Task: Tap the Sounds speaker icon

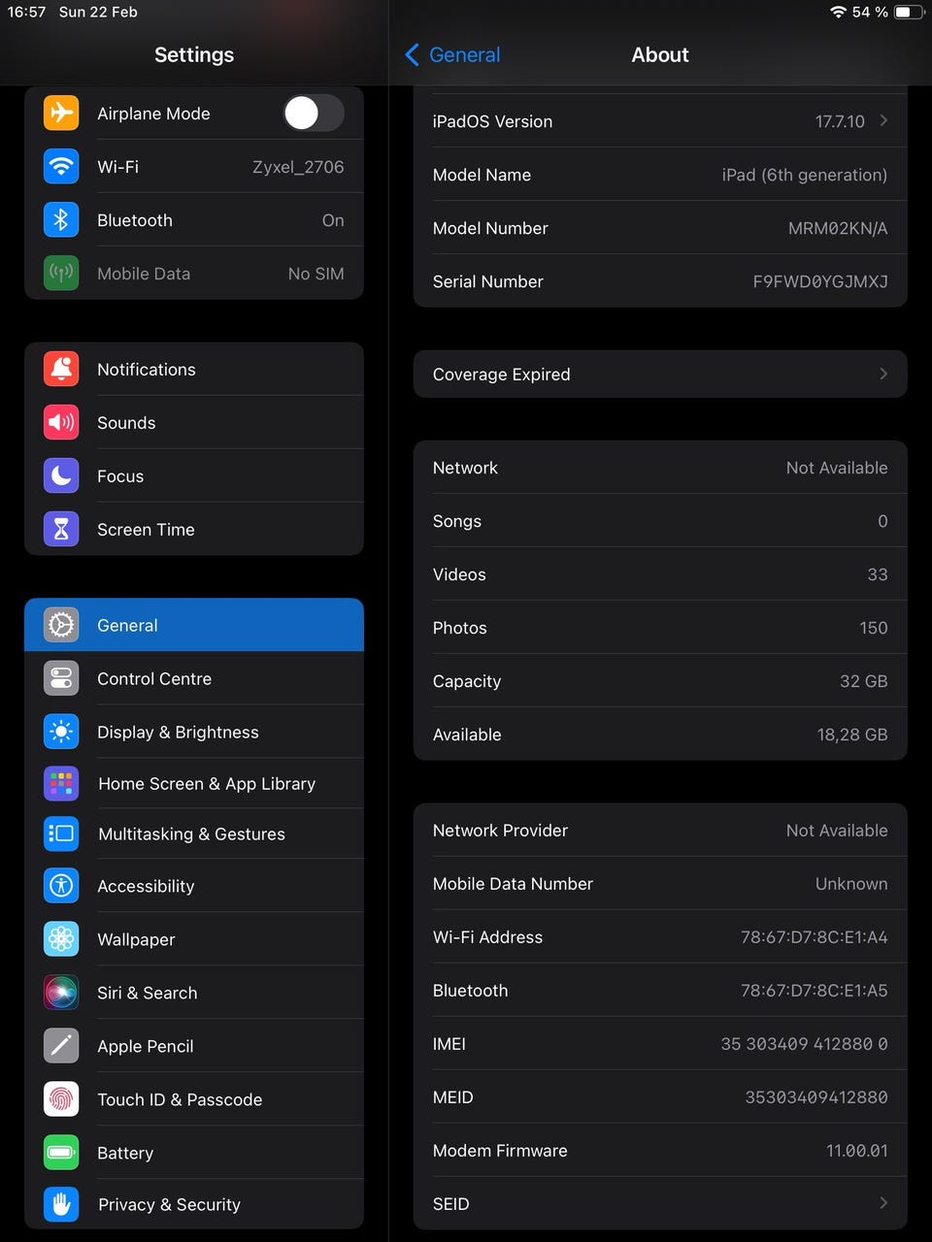Action: 61,422
